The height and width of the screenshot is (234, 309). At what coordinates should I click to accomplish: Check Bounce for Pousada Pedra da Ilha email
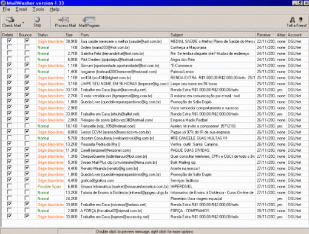[27, 144]
